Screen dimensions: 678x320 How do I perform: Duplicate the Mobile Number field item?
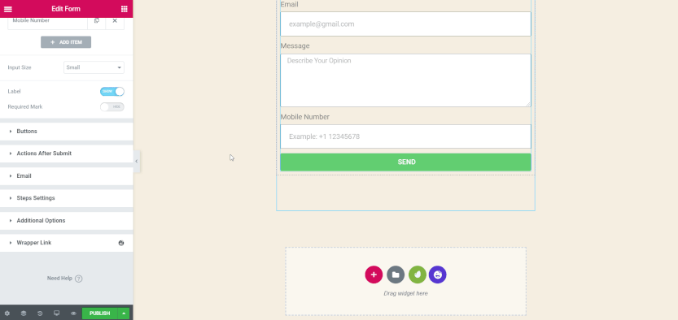click(97, 20)
